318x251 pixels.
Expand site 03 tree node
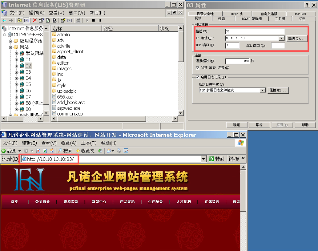pos(16,72)
